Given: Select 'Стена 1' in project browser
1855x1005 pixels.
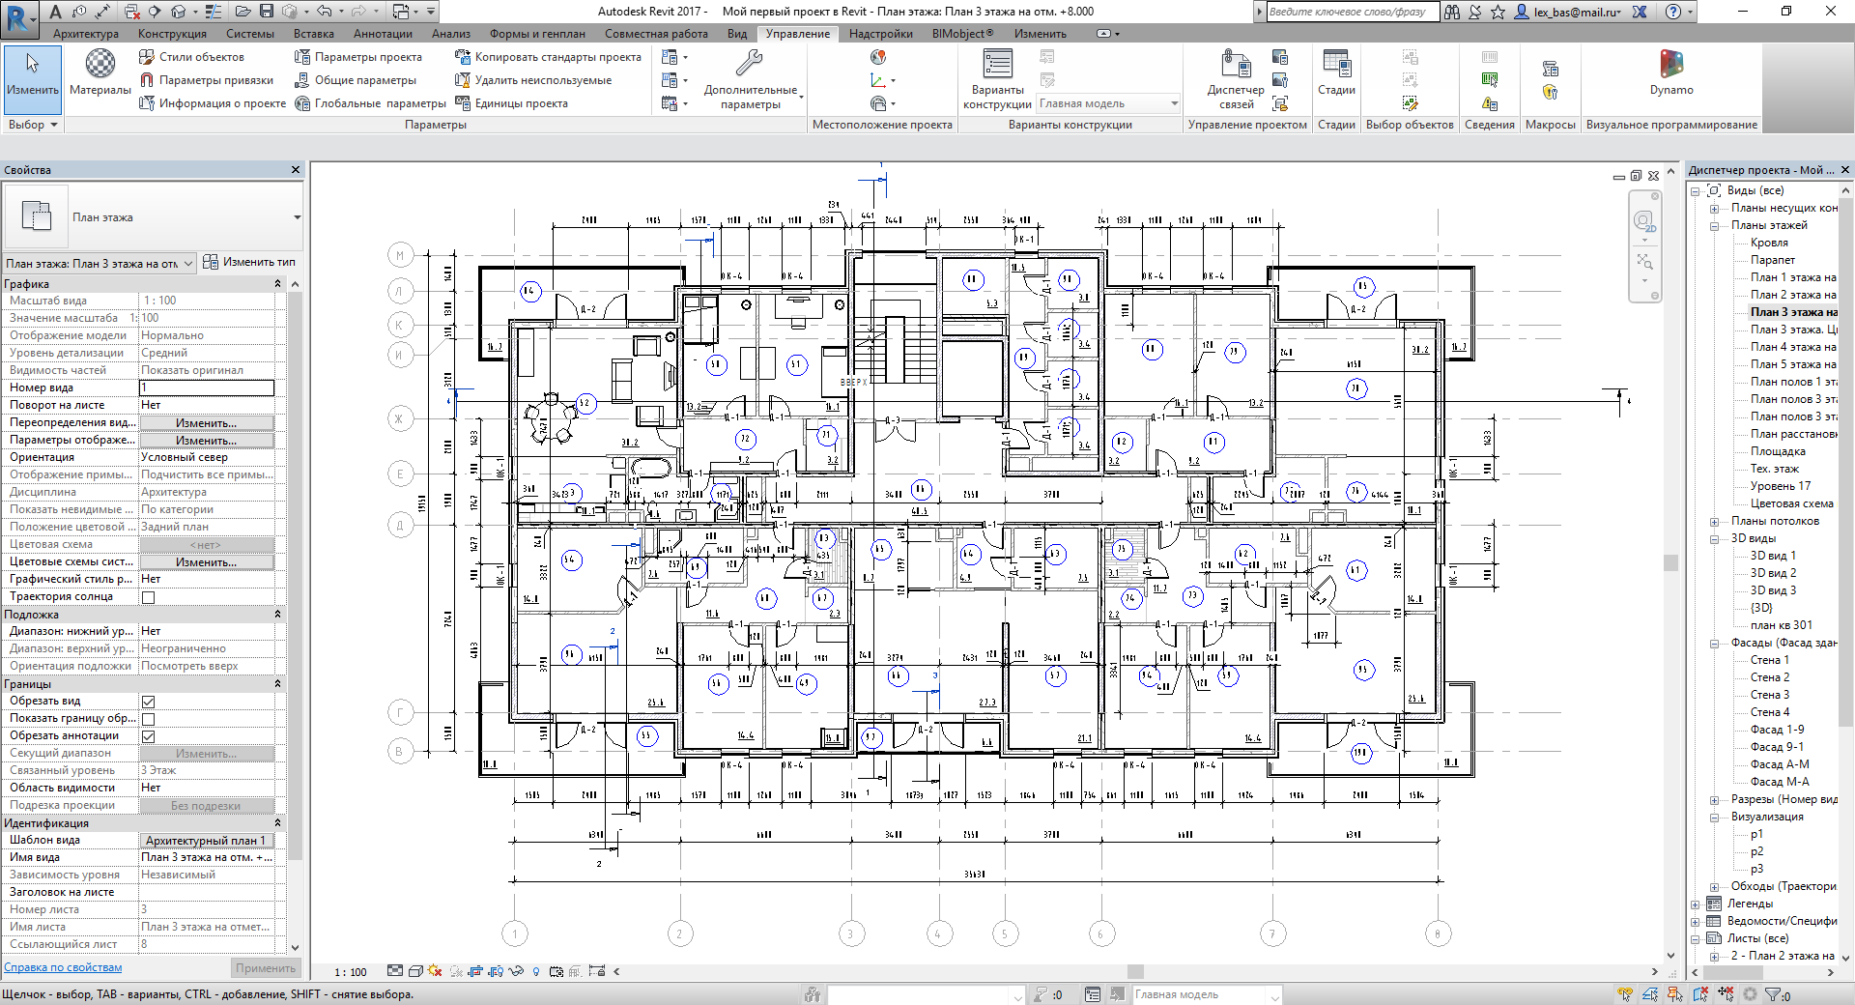Looking at the screenshot, I should pyautogui.click(x=1769, y=660).
